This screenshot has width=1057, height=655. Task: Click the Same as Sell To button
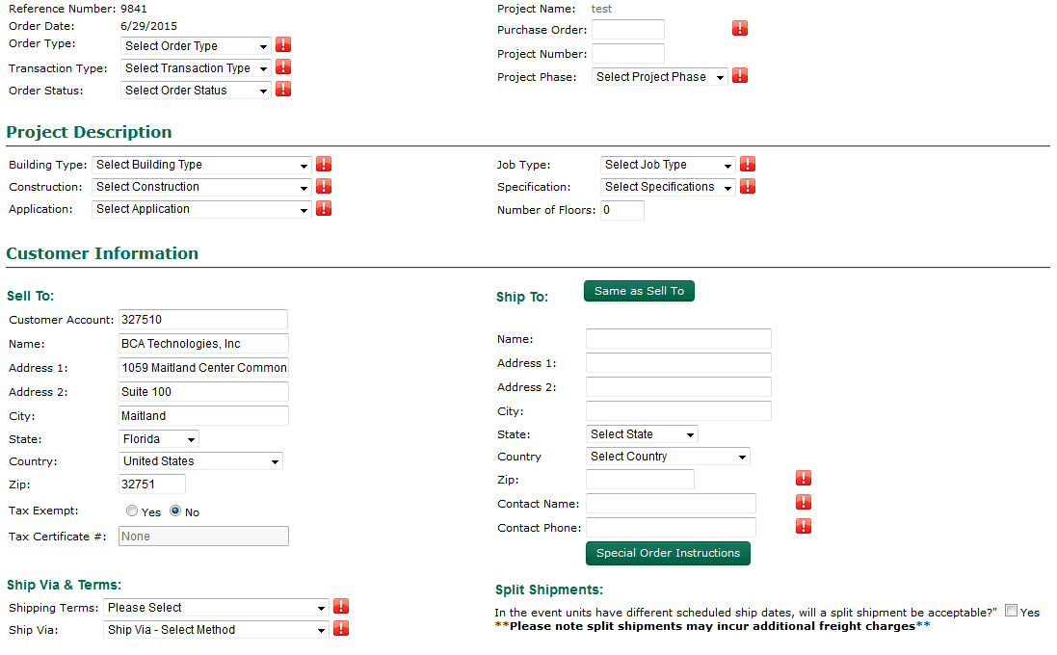click(x=639, y=291)
